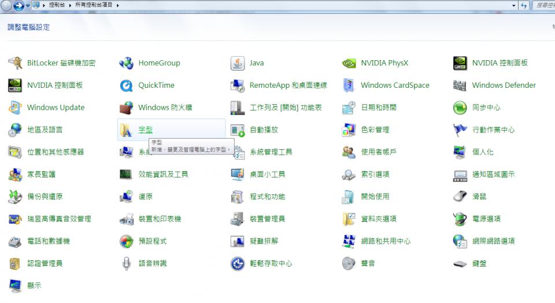
Task: Click the 個人化 monitor icon
Action: click(x=460, y=152)
